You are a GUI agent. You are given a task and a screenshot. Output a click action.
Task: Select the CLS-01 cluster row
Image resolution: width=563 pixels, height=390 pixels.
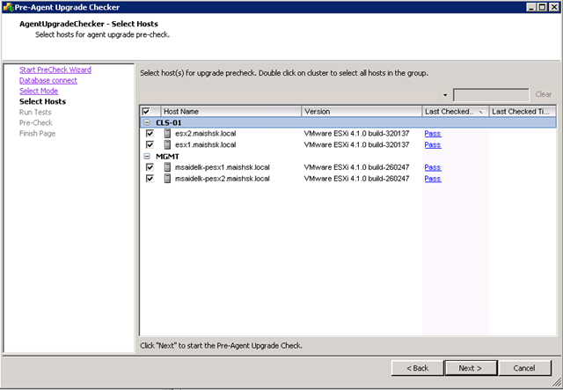348,122
